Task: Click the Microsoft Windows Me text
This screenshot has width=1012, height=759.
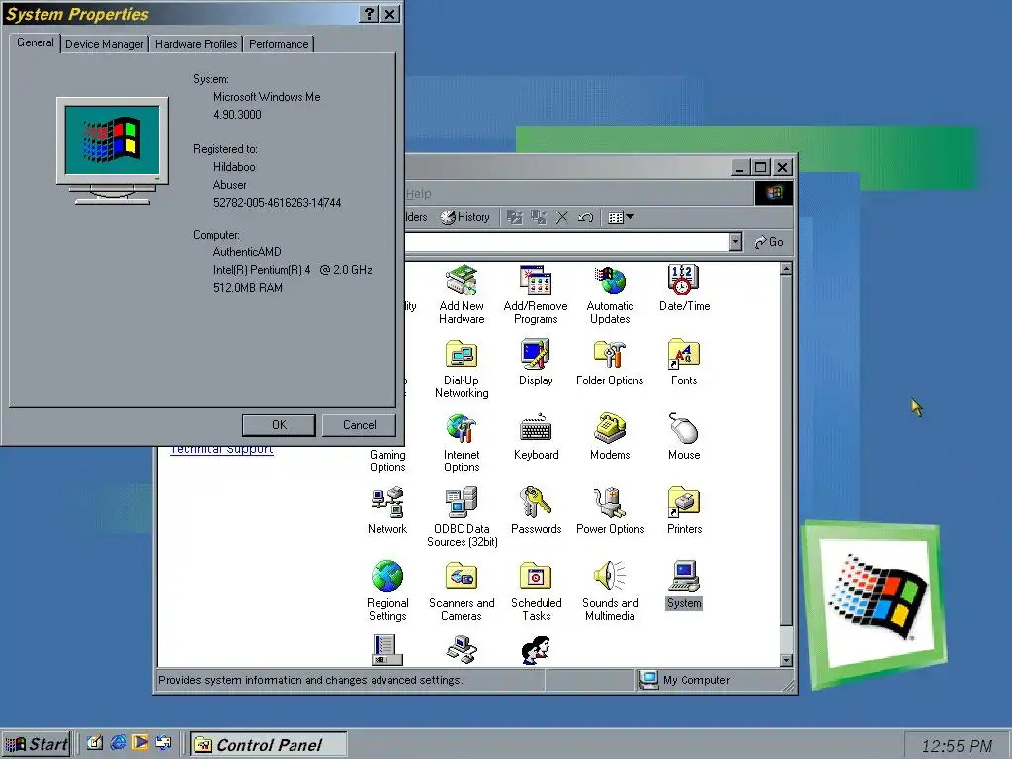Action: [267, 97]
